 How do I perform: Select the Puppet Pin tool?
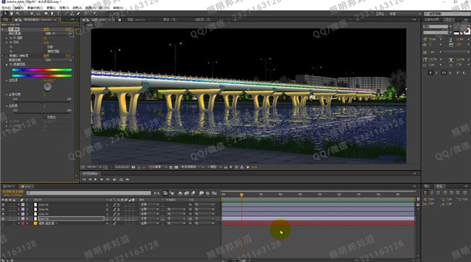[94, 14]
